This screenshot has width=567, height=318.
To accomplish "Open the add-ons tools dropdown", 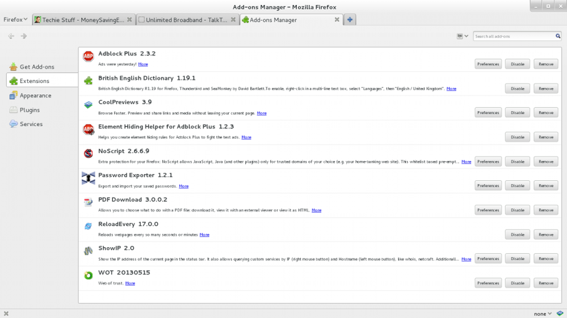I will [x=462, y=36].
